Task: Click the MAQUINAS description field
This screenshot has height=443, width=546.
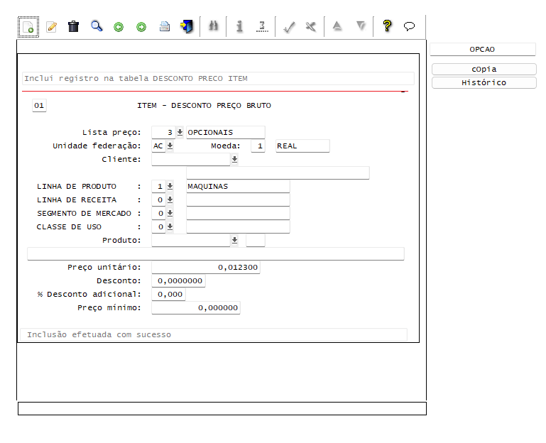Action: [x=238, y=186]
